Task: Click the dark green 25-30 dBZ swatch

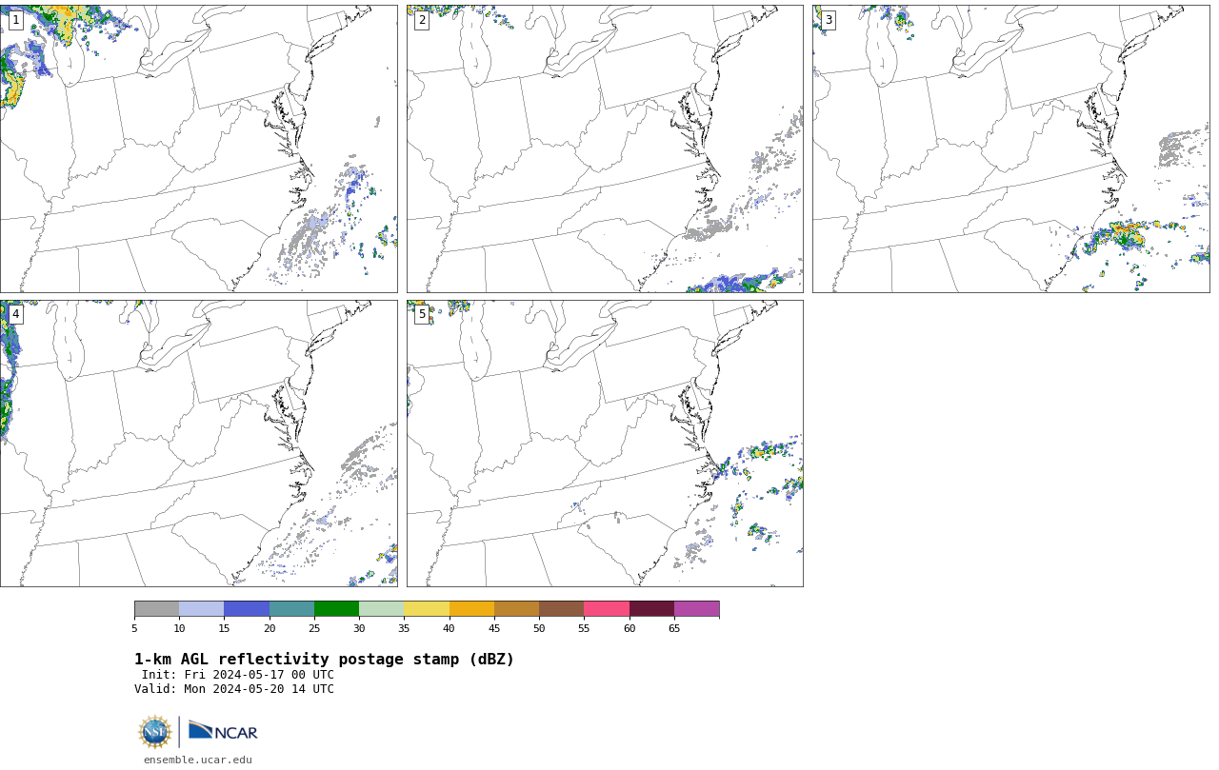Action: (x=336, y=609)
